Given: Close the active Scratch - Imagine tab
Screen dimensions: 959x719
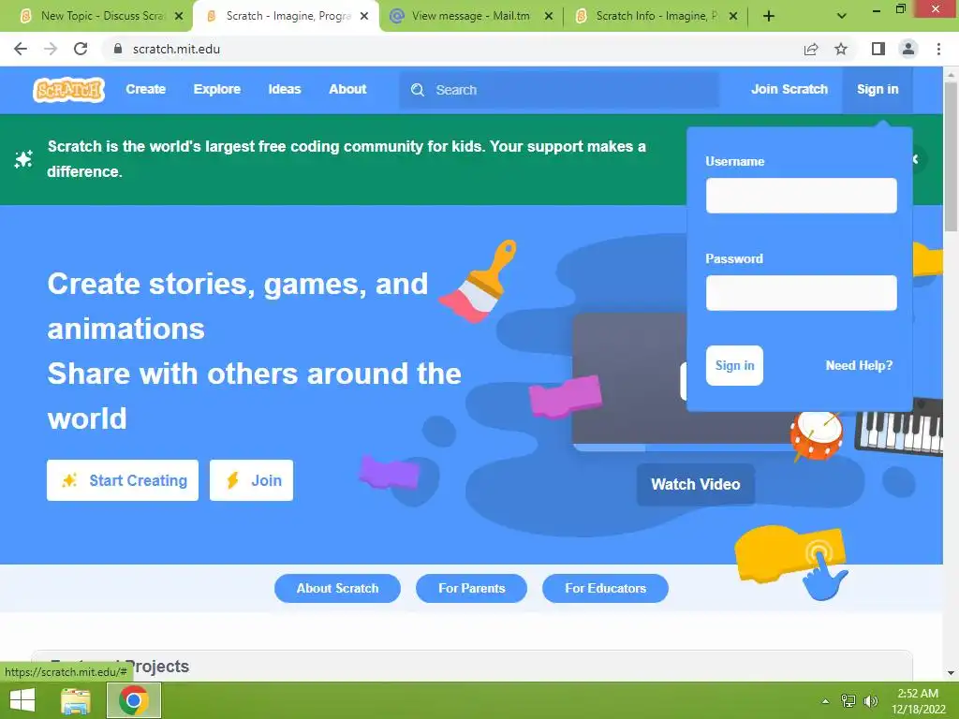Looking at the screenshot, I should [x=364, y=16].
